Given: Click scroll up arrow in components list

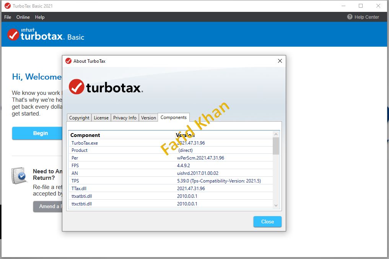Looking at the screenshot, I should coord(276,134).
